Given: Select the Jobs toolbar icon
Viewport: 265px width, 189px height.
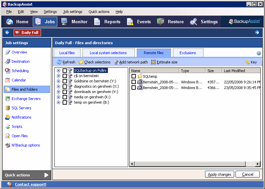Looking at the screenshot, I should tap(38, 22).
